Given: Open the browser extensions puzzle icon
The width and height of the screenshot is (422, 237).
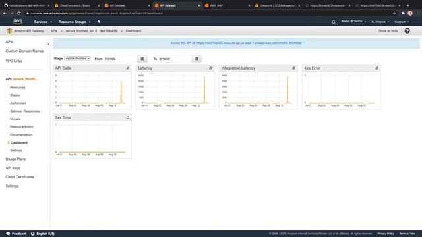Looking at the screenshot, I should 403,13.
